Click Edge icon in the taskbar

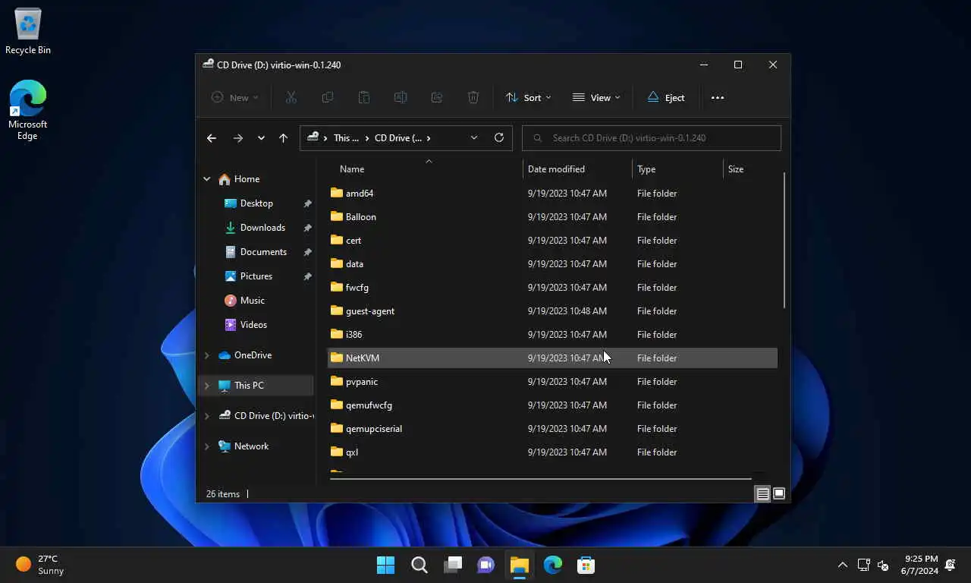552,565
